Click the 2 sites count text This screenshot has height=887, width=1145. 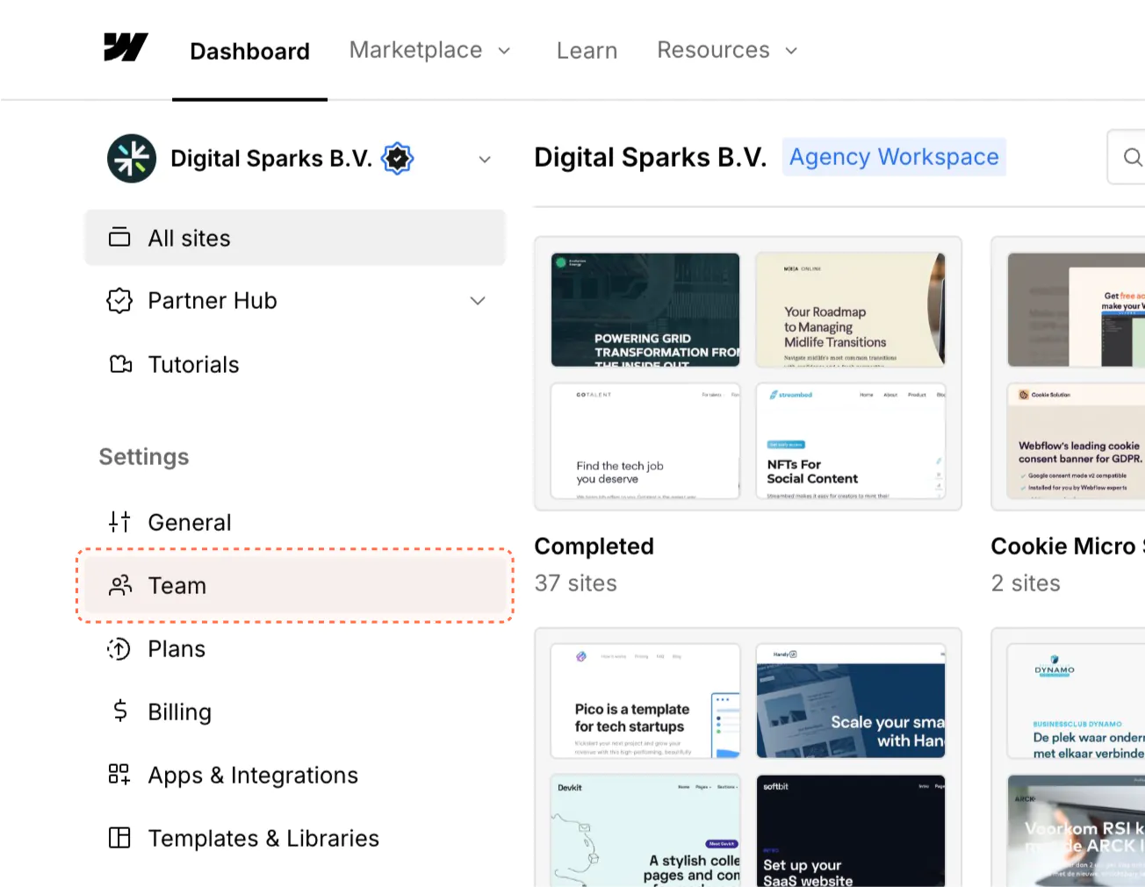tap(1026, 583)
